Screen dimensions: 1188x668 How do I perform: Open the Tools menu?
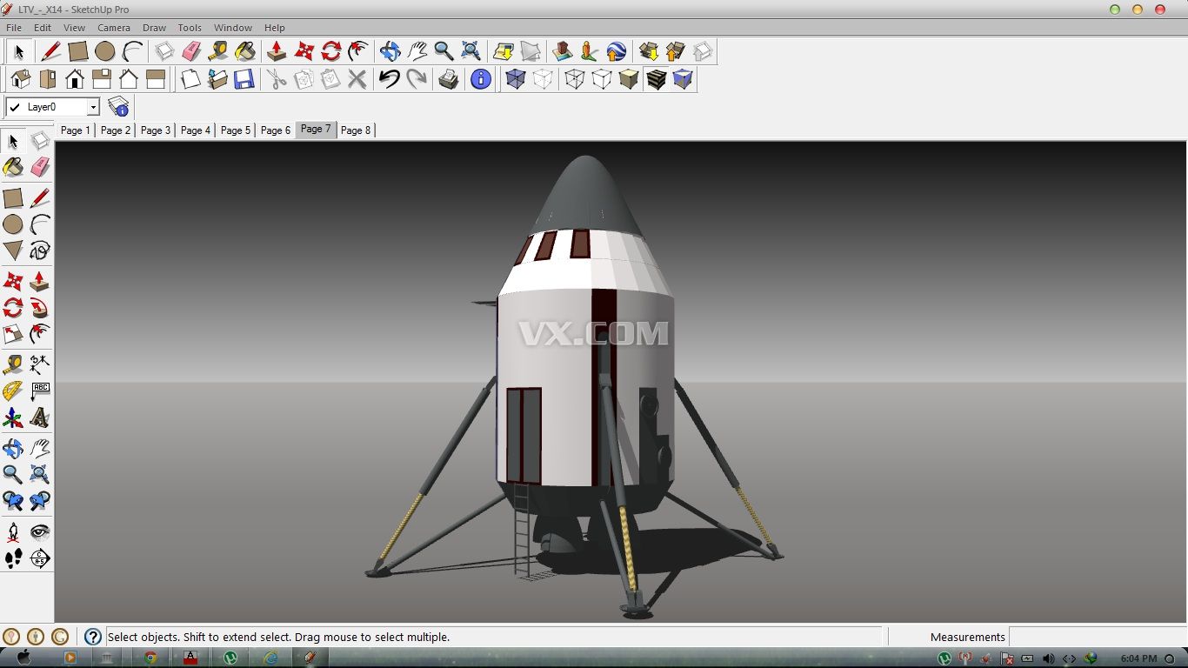click(x=190, y=28)
